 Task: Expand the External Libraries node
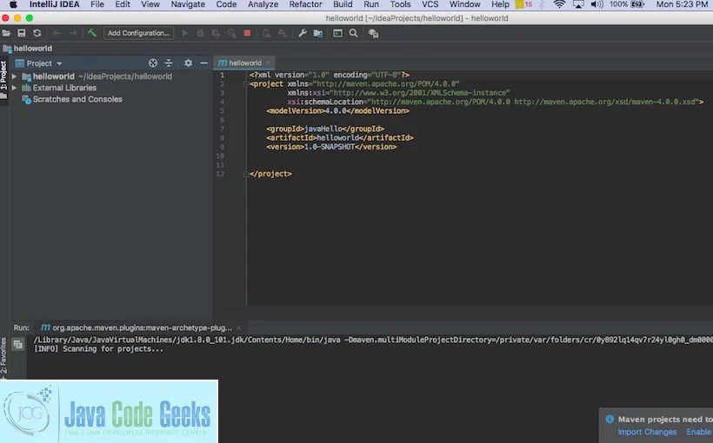click(x=14, y=88)
